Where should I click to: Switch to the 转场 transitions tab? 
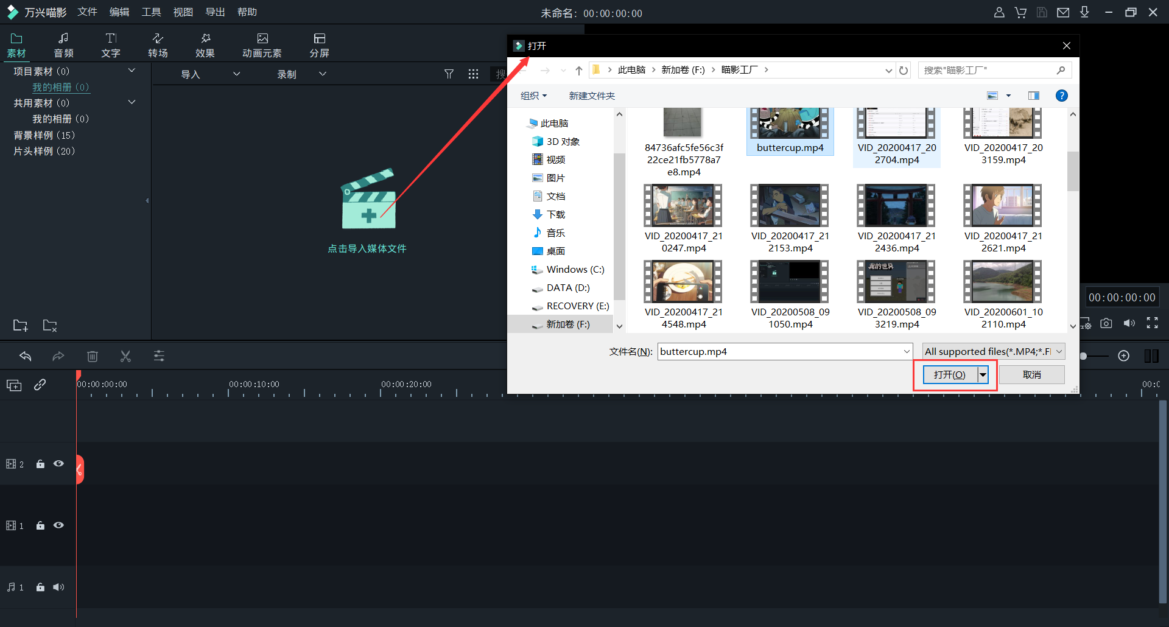(158, 45)
